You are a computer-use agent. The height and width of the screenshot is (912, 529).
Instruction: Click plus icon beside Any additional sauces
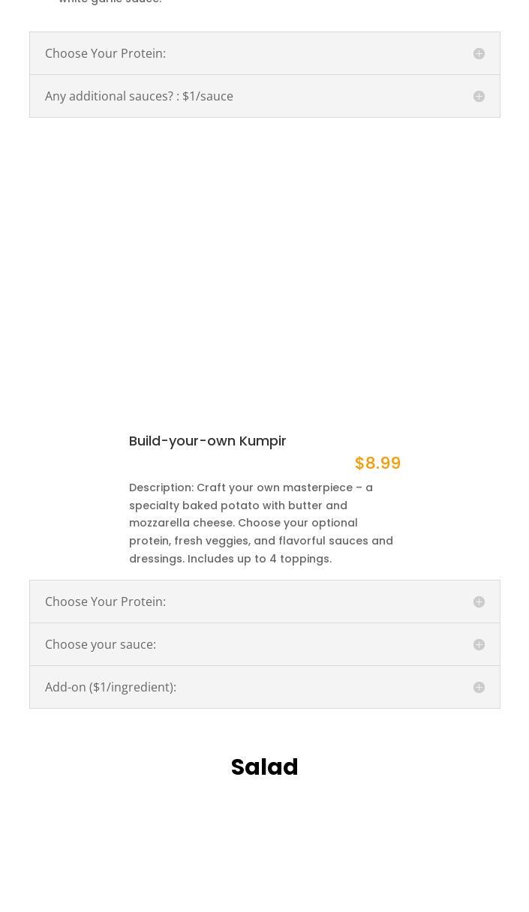pos(479,97)
